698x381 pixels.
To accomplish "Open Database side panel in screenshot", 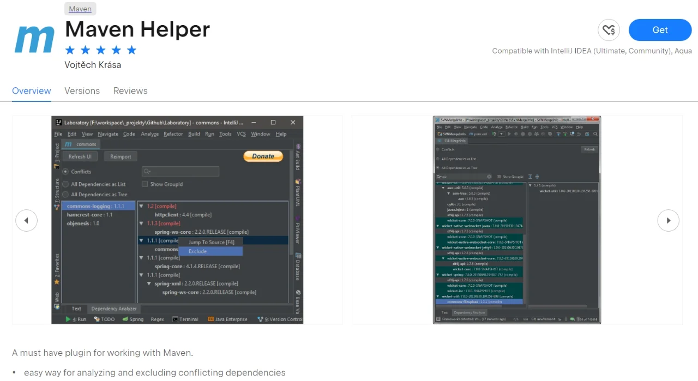I will pyautogui.click(x=298, y=268).
